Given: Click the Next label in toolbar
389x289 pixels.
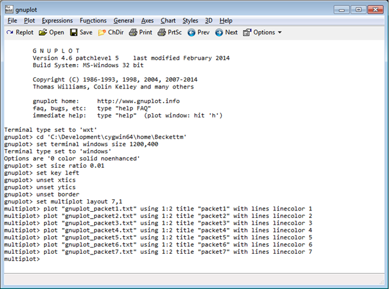Looking at the screenshot, I should point(231,32).
